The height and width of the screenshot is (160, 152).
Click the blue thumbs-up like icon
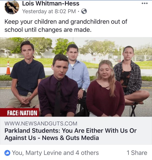pyautogui.click(x=7, y=153)
